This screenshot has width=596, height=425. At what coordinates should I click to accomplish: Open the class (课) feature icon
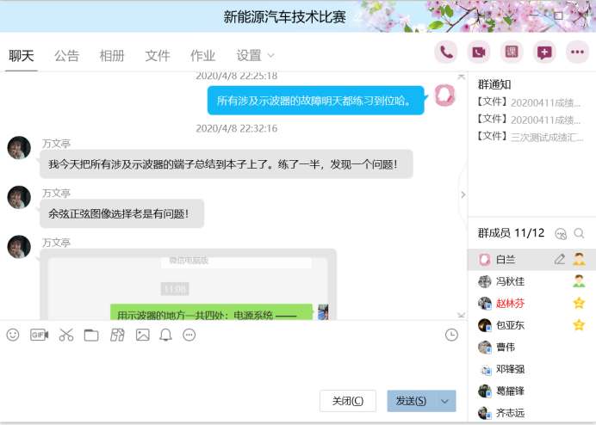(511, 52)
